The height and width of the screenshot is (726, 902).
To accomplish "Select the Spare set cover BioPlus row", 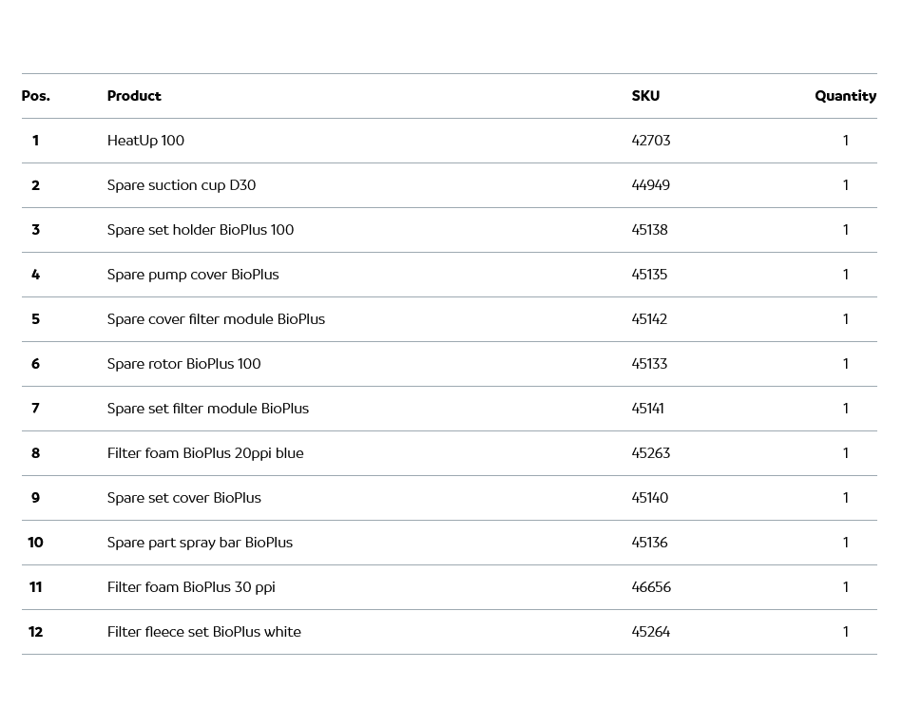I will coord(183,498).
